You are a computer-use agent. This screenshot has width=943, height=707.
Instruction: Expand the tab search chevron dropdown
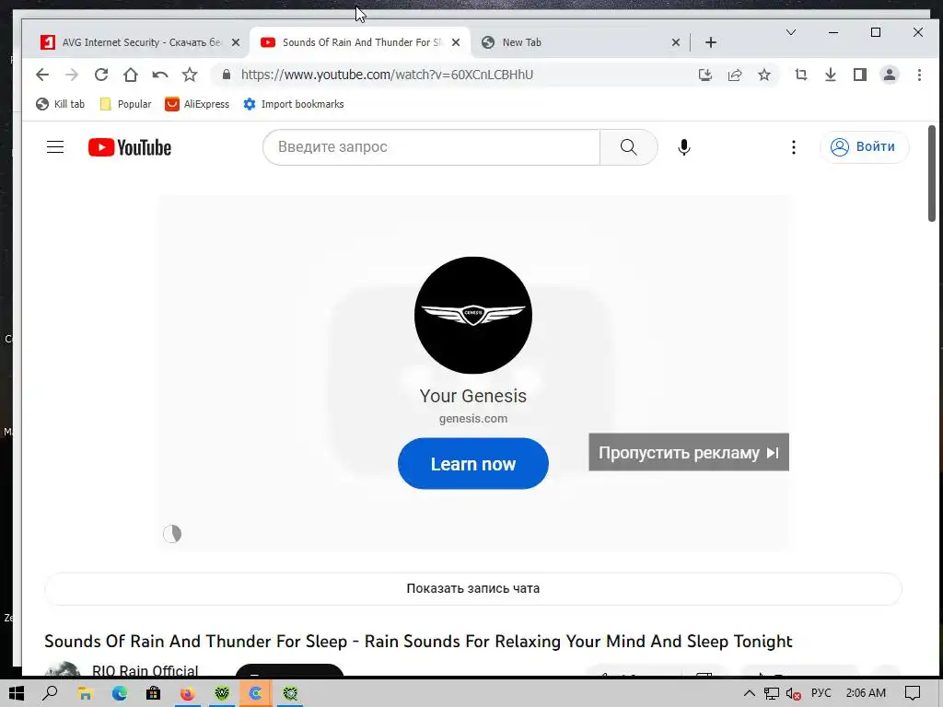click(x=791, y=32)
